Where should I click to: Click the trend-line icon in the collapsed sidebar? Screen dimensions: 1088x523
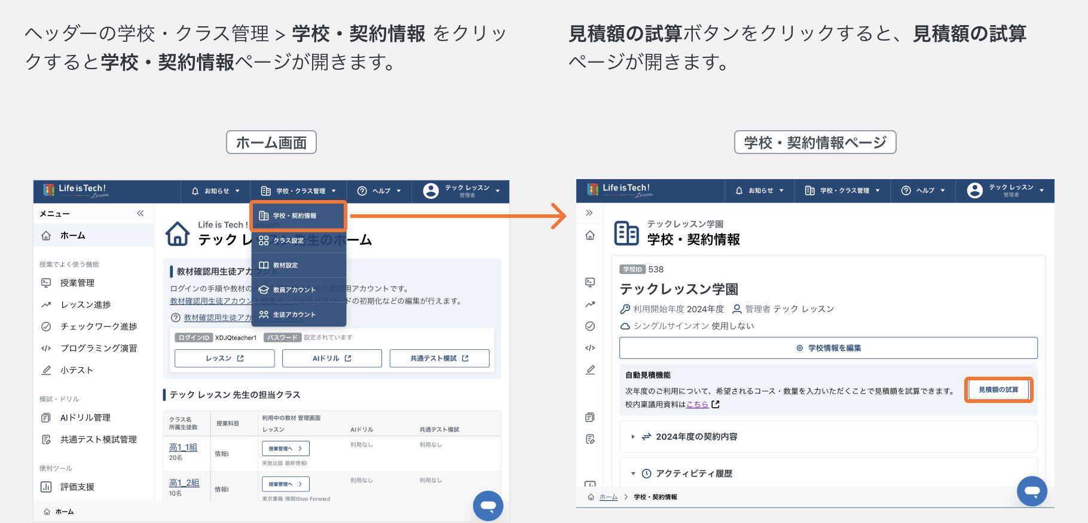pos(590,304)
